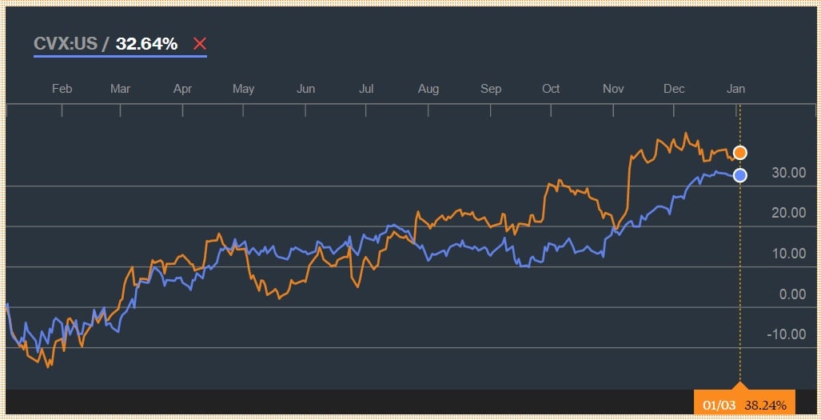821x420 pixels.
Task: Click the CVX:US ticker label
Action: [65, 44]
